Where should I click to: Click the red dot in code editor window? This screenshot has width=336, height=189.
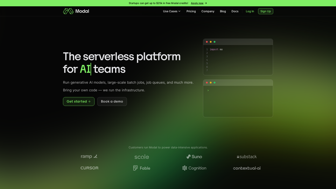pos(207,42)
